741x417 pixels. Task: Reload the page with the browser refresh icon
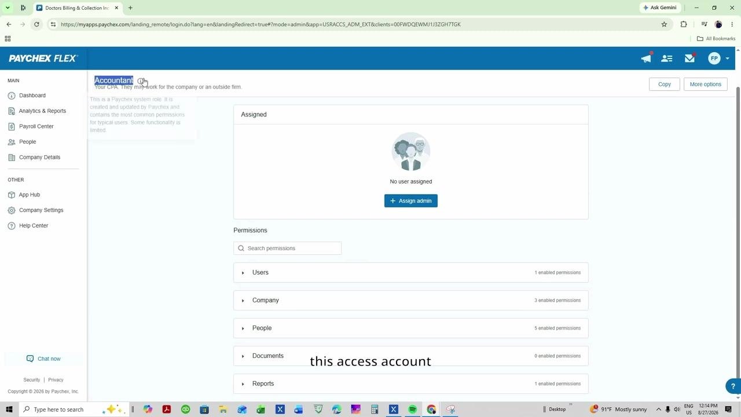(36, 24)
